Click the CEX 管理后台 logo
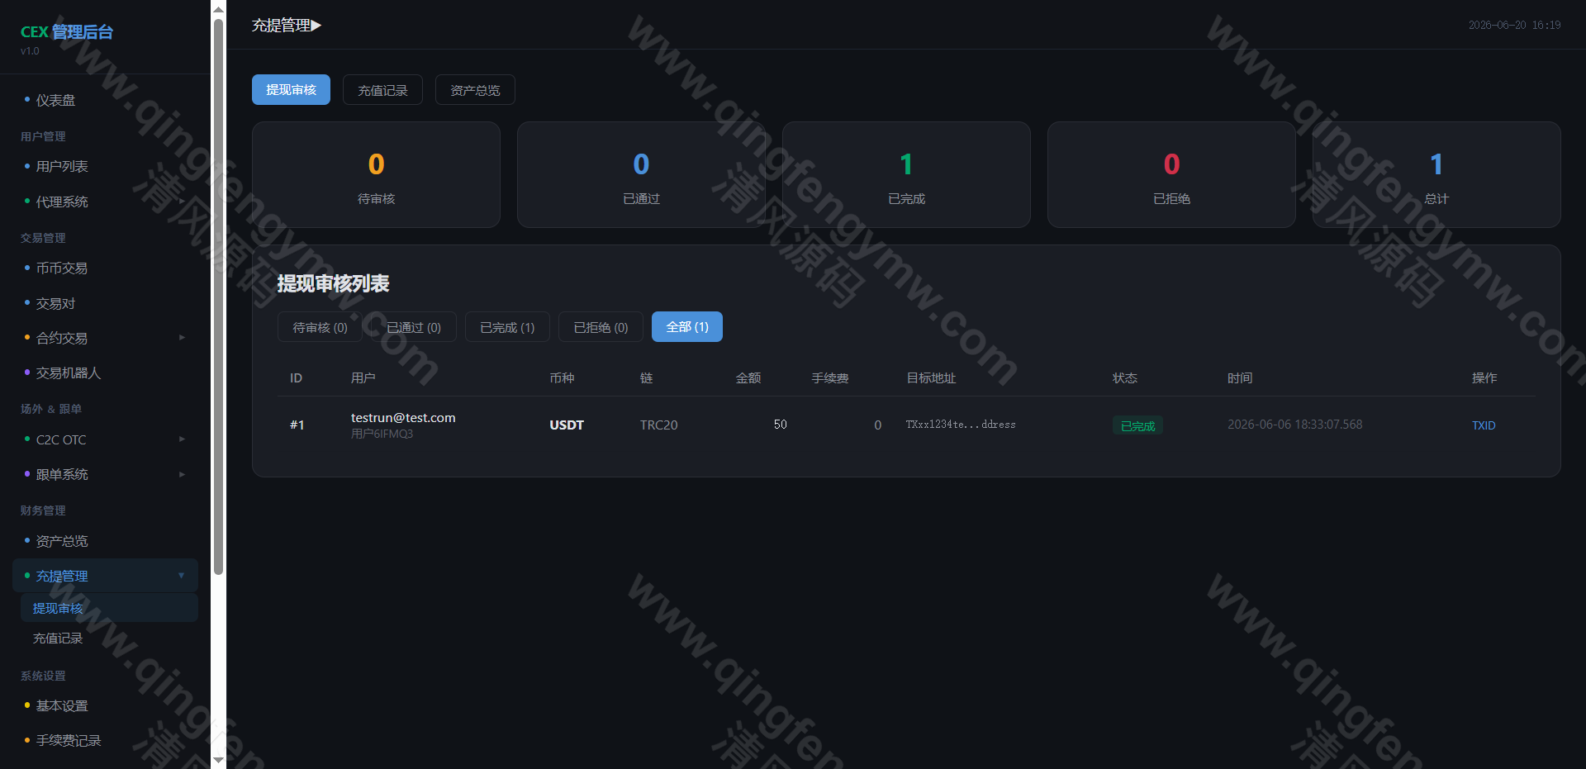 67,32
